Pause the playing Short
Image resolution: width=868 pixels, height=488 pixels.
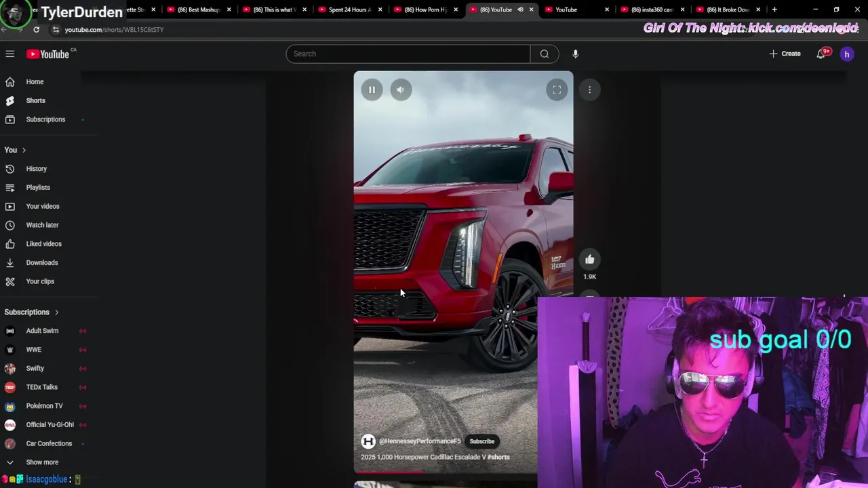pos(372,89)
